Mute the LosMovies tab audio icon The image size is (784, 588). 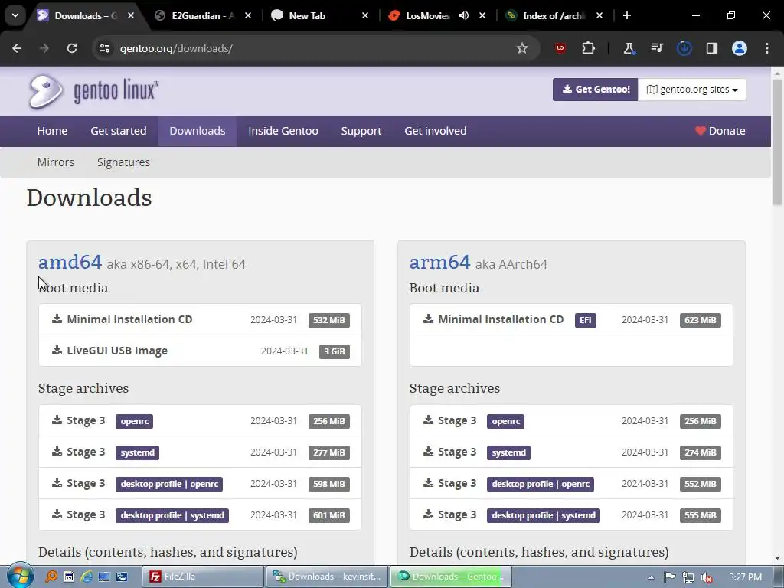click(x=464, y=15)
